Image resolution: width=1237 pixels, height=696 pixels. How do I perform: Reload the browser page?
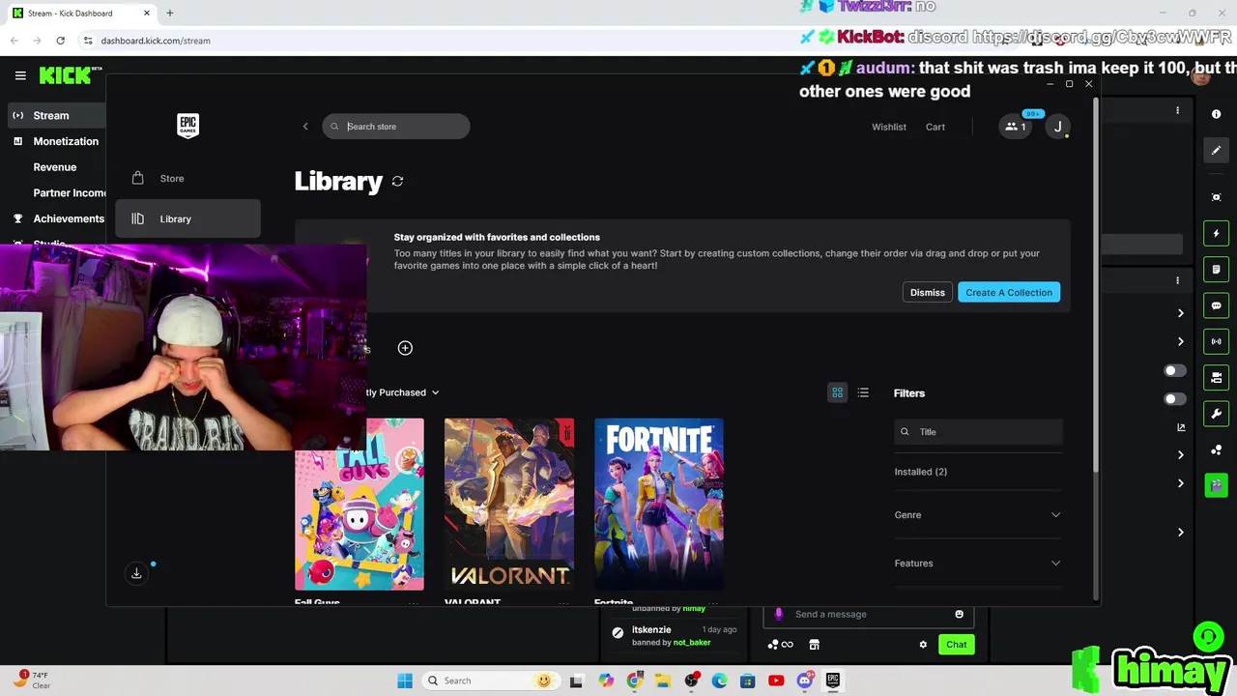(x=60, y=41)
